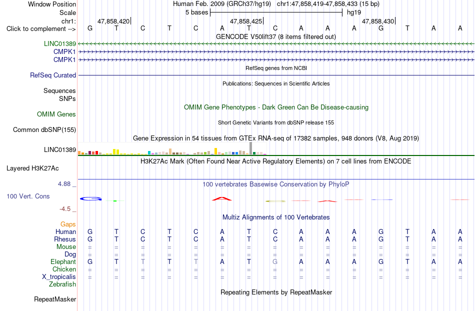Click the black LINC01389 GTEx expression label
Viewport: 475px width, 311px height.
click(x=60, y=149)
